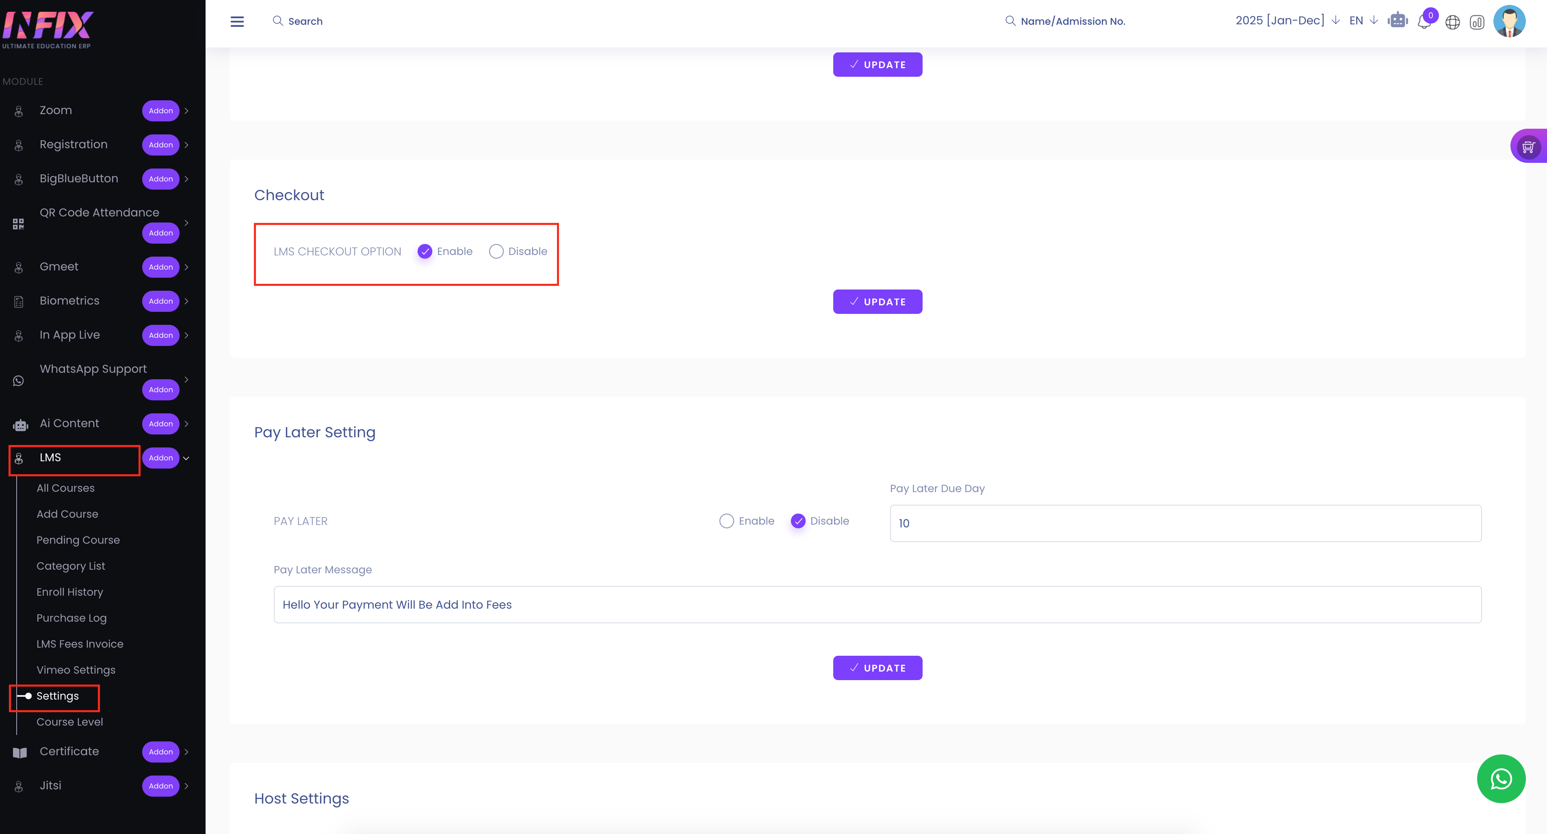Viewport: 1547px width, 834px height.
Task: Click the hamburger menu icon
Action: tap(237, 22)
